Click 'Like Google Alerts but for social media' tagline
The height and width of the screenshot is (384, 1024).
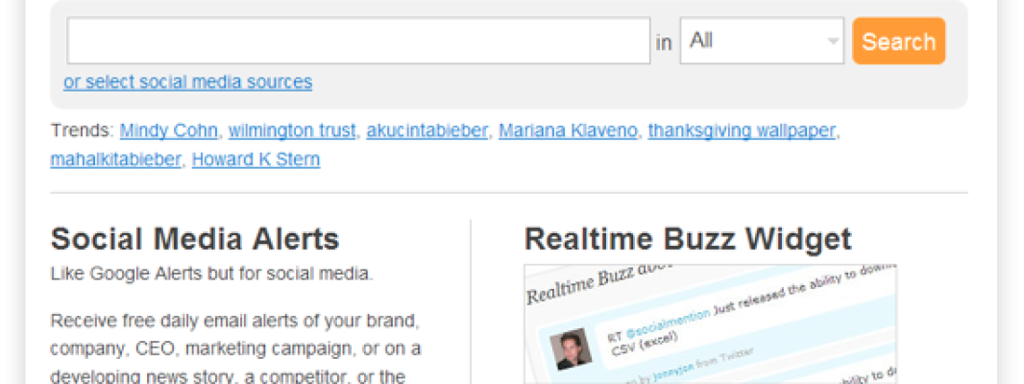click(x=211, y=274)
